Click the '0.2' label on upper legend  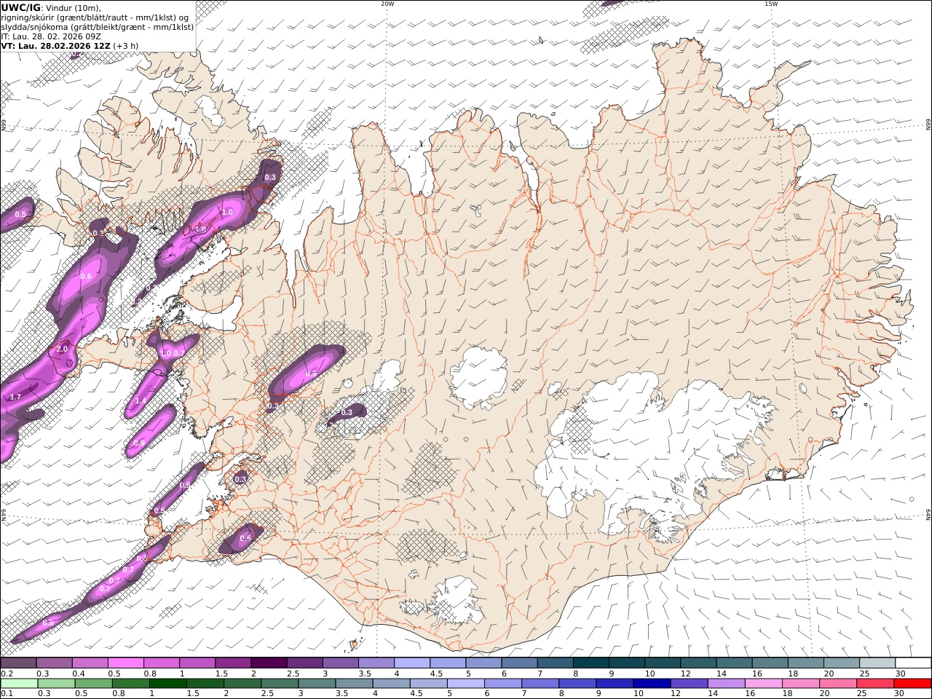(x=7, y=674)
